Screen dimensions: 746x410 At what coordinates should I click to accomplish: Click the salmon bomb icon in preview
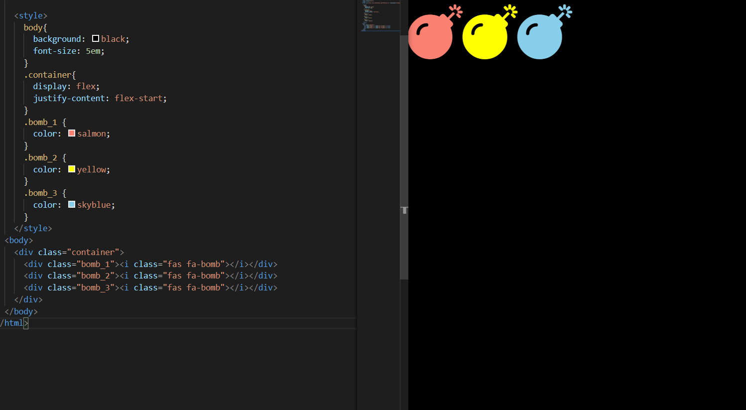click(435, 32)
